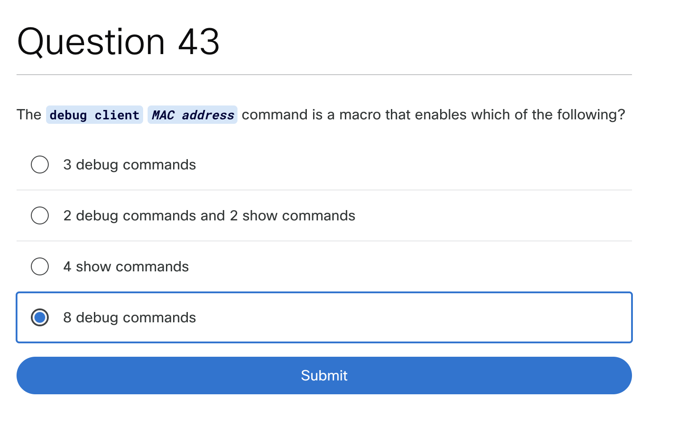Image resolution: width=687 pixels, height=422 pixels.
Task: Pick the "8 debug commands" radio button
Action: click(40, 317)
